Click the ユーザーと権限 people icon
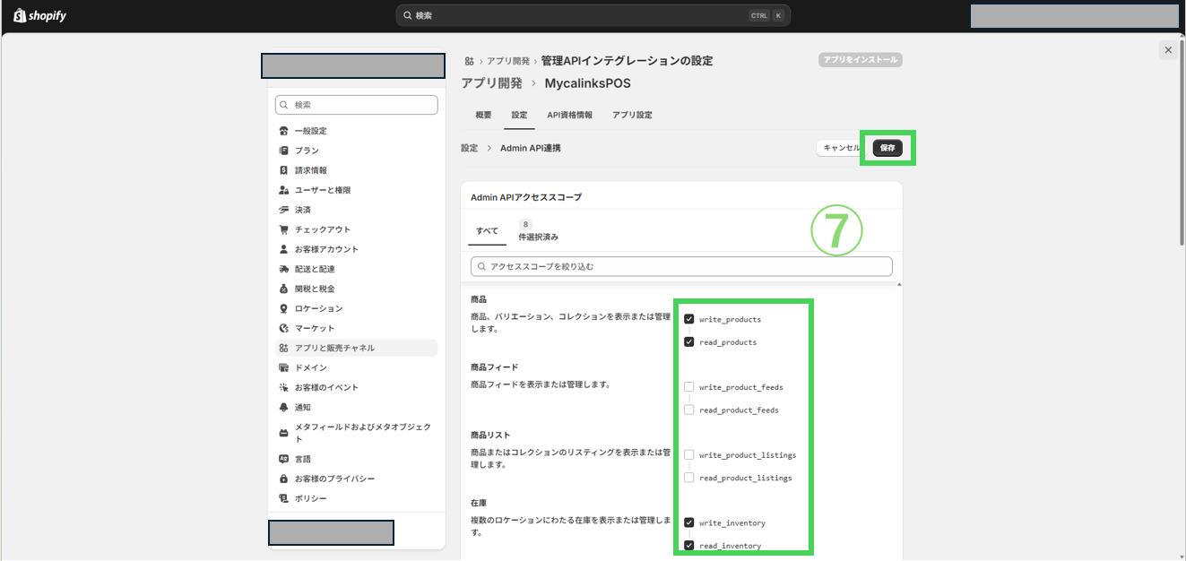This screenshot has width=1186, height=561. point(284,190)
